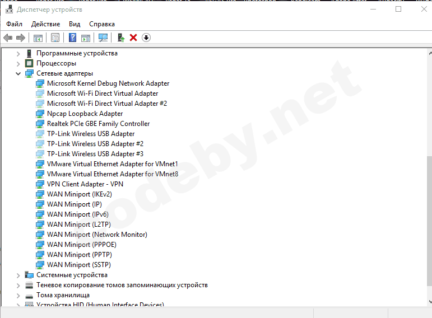Screen dimensions: 432x318
Task: Open the Файл menu
Action: (x=15, y=24)
